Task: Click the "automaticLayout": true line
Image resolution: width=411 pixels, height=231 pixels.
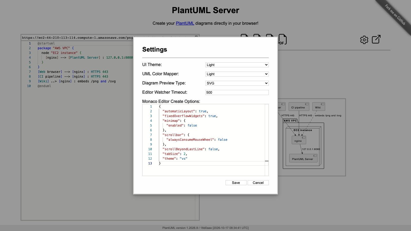Action: pyautogui.click(x=185, y=111)
